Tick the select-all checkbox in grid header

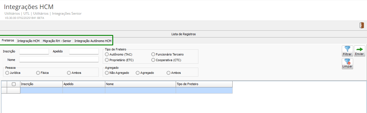pos(14,84)
